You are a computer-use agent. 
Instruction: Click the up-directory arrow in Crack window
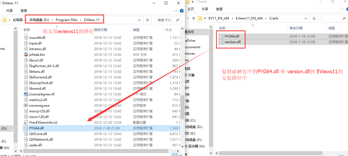tap(194, 18)
